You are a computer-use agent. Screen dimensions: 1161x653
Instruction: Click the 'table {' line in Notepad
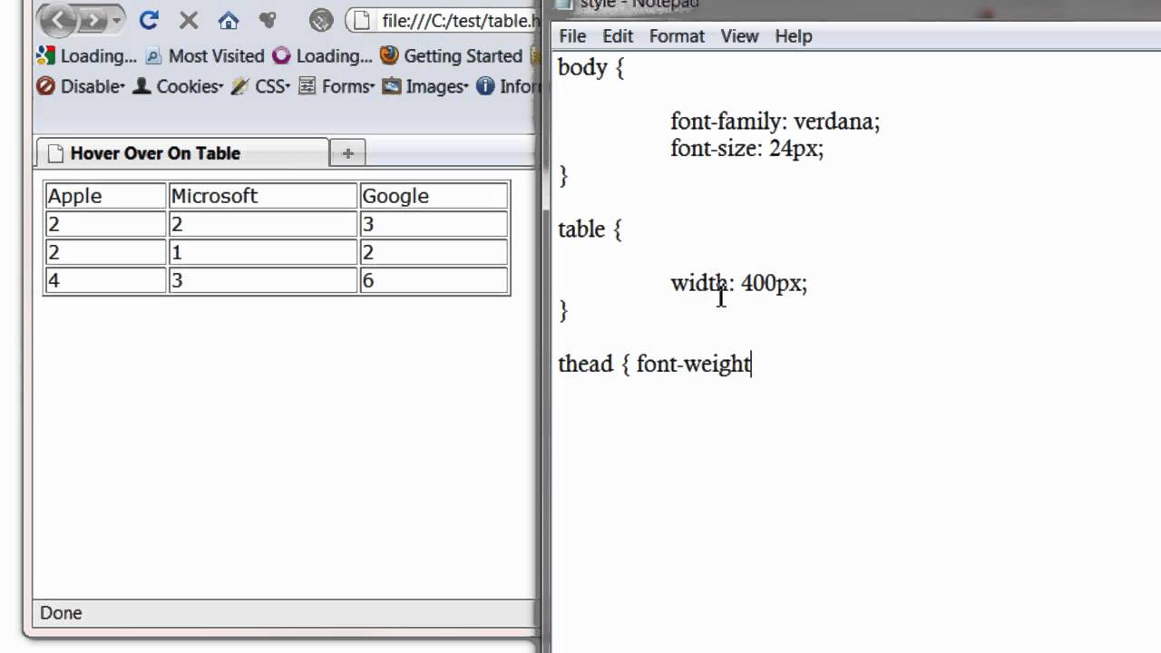pos(590,229)
